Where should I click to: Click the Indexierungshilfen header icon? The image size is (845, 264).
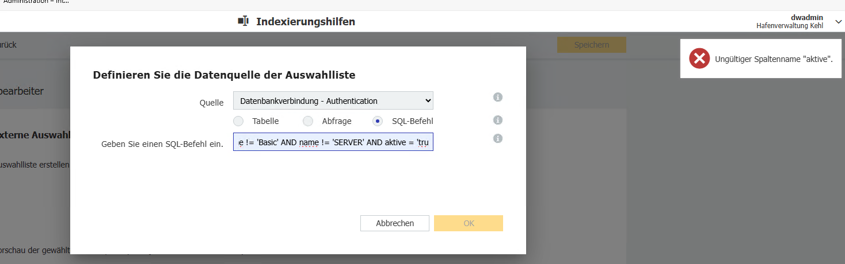point(243,21)
